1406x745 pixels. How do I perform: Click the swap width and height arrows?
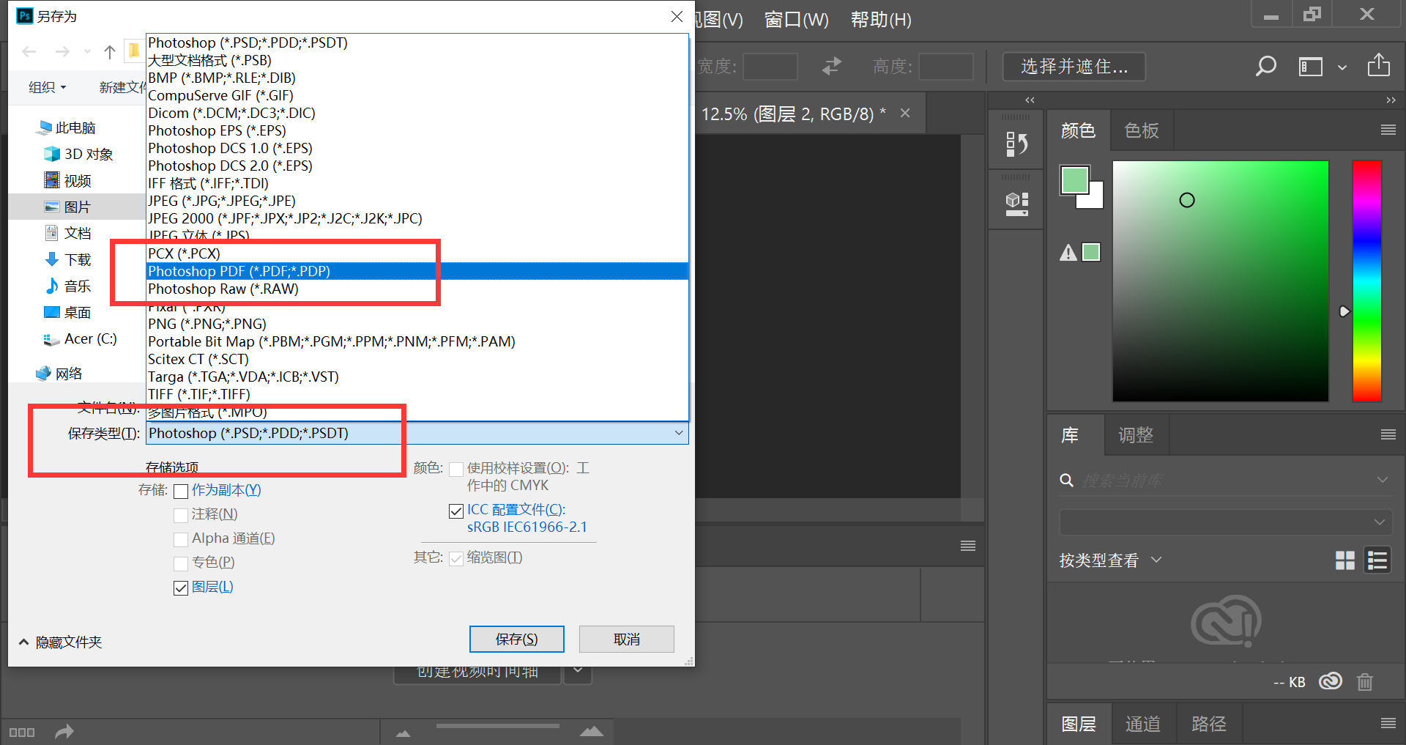(x=832, y=67)
